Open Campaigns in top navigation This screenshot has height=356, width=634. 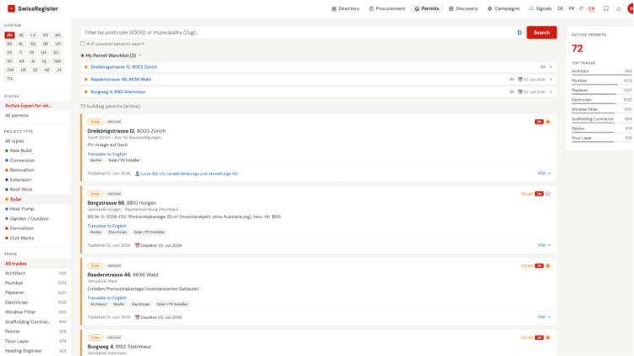point(504,8)
